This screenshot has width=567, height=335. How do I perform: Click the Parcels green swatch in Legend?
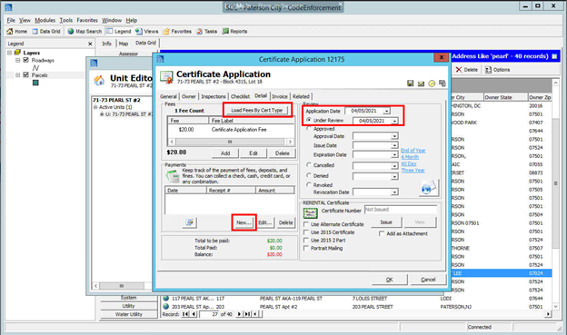point(35,83)
